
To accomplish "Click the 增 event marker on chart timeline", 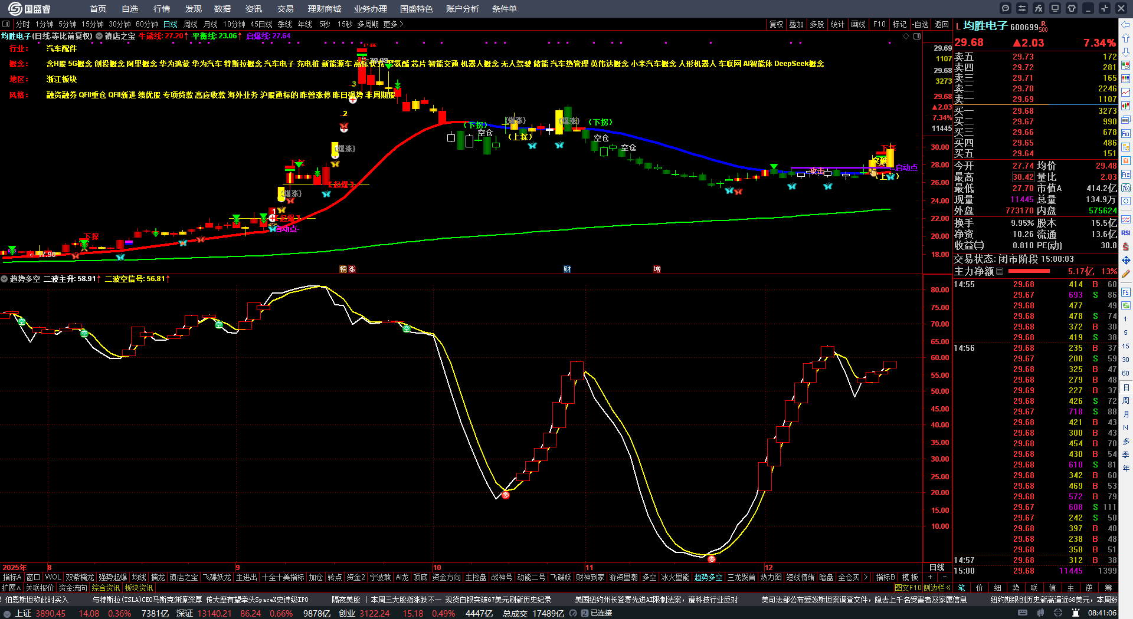I will tap(657, 269).
